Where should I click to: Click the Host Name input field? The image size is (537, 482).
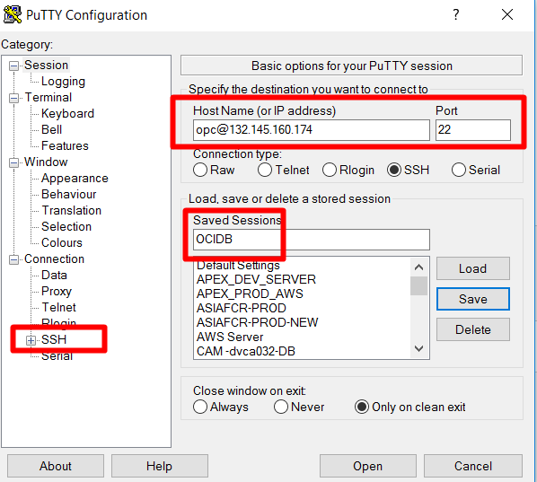pos(312,130)
